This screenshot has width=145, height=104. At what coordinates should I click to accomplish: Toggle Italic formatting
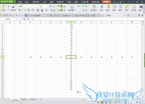[22, 10]
